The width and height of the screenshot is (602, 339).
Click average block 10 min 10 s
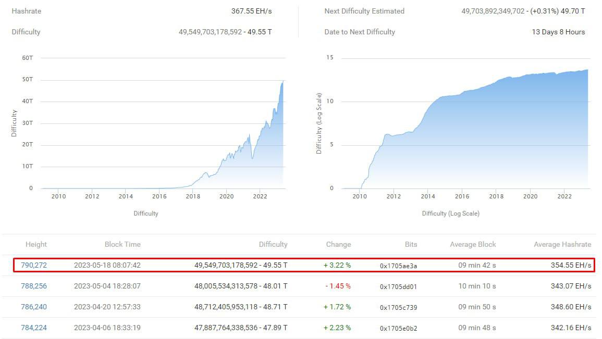(477, 286)
